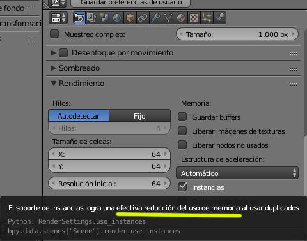Uncheck the Instancias checkbox
This screenshot has height=241, width=307.
(x=182, y=187)
